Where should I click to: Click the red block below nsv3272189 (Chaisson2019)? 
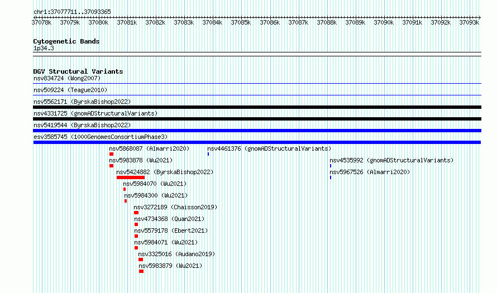click(x=136, y=213)
